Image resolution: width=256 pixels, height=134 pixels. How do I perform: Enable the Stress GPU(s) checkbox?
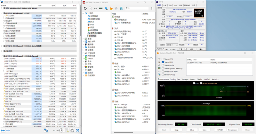(x=163, y=74)
